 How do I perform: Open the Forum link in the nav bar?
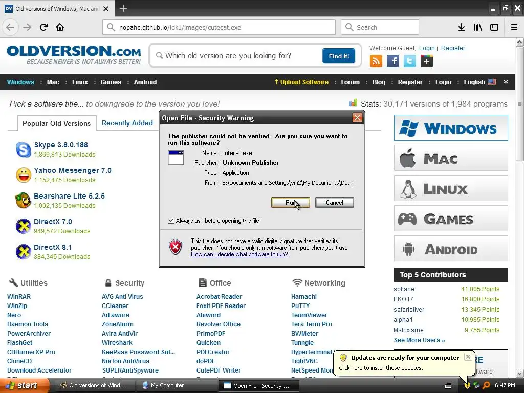click(x=350, y=82)
